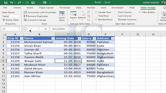Select row 12 header
Viewport: 166px width, 93px height.
pos(3,80)
